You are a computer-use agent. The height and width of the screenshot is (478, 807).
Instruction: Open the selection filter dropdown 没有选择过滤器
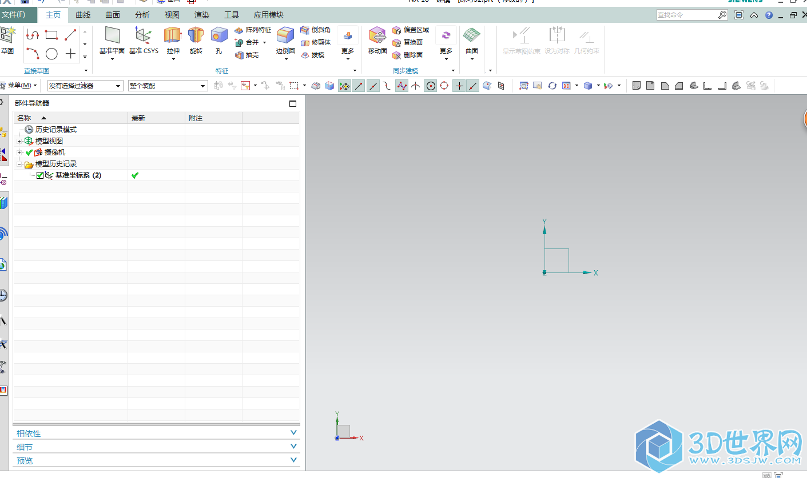click(85, 86)
